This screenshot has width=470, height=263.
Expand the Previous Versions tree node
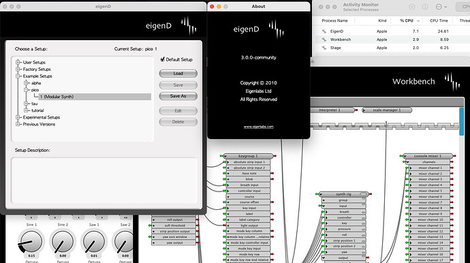click(18, 124)
